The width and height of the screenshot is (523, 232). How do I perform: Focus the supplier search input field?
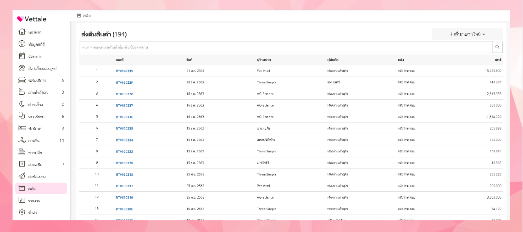tap(285, 47)
